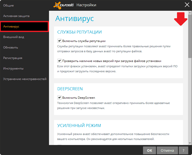Click the scrollbar up arrow
This screenshot has width=192, height=155.
pyautogui.click(x=190, y=12)
